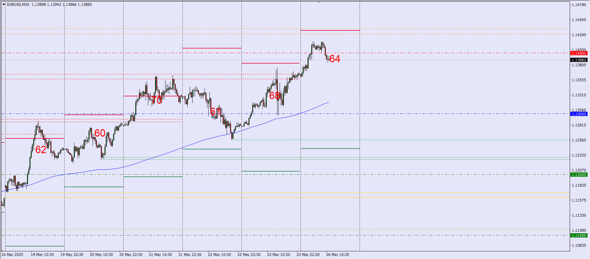
Task: Click the 1.12565 value on price scale
Action: (579, 140)
